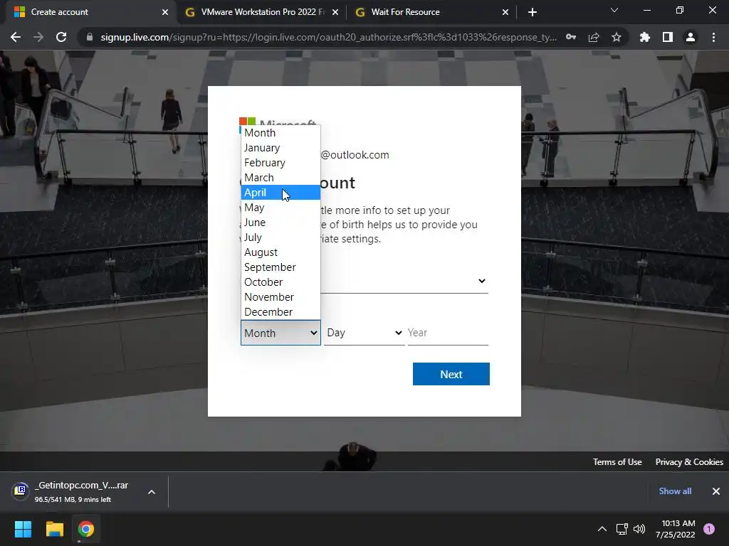Select February from month list
The width and height of the screenshot is (729, 546).
click(x=280, y=163)
